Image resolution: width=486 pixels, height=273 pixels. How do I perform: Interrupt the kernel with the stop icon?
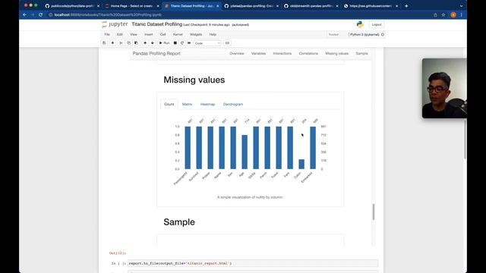click(175, 43)
